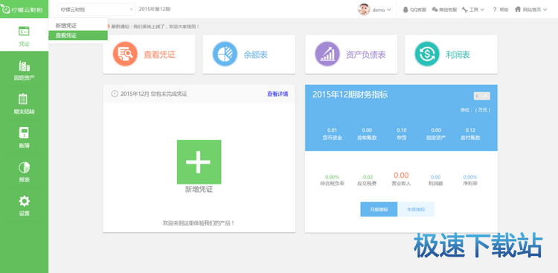Click the 帮助 question mark icon
Screen dimensions: 558x273
pos(494,10)
